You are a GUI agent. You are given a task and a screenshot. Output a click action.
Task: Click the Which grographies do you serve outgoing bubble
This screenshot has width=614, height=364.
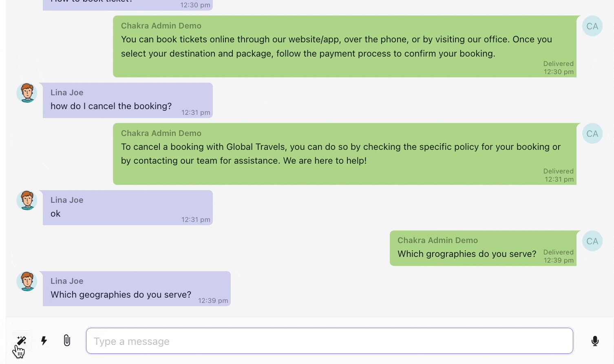coord(467,254)
